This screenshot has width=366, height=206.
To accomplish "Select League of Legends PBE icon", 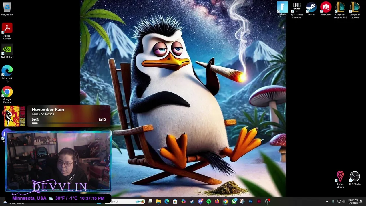I will tap(340, 11).
